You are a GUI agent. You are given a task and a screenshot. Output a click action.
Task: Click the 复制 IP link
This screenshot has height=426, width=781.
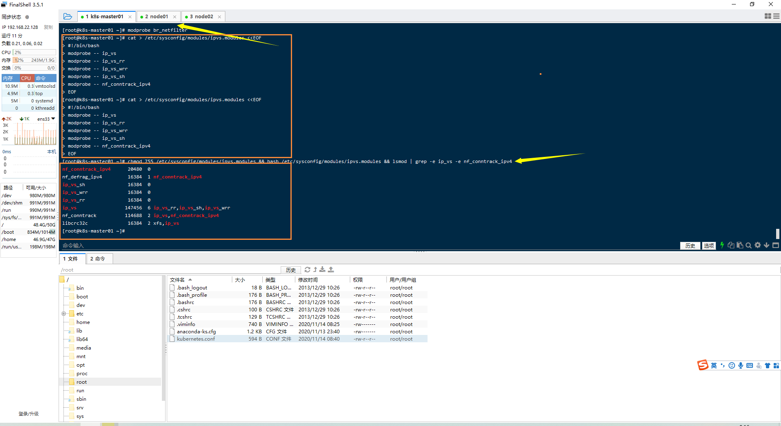[48, 27]
